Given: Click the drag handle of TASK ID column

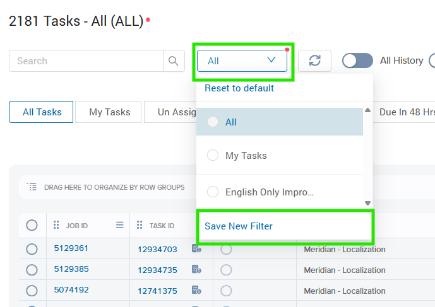Looking at the screenshot, I should (x=140, y=225).
